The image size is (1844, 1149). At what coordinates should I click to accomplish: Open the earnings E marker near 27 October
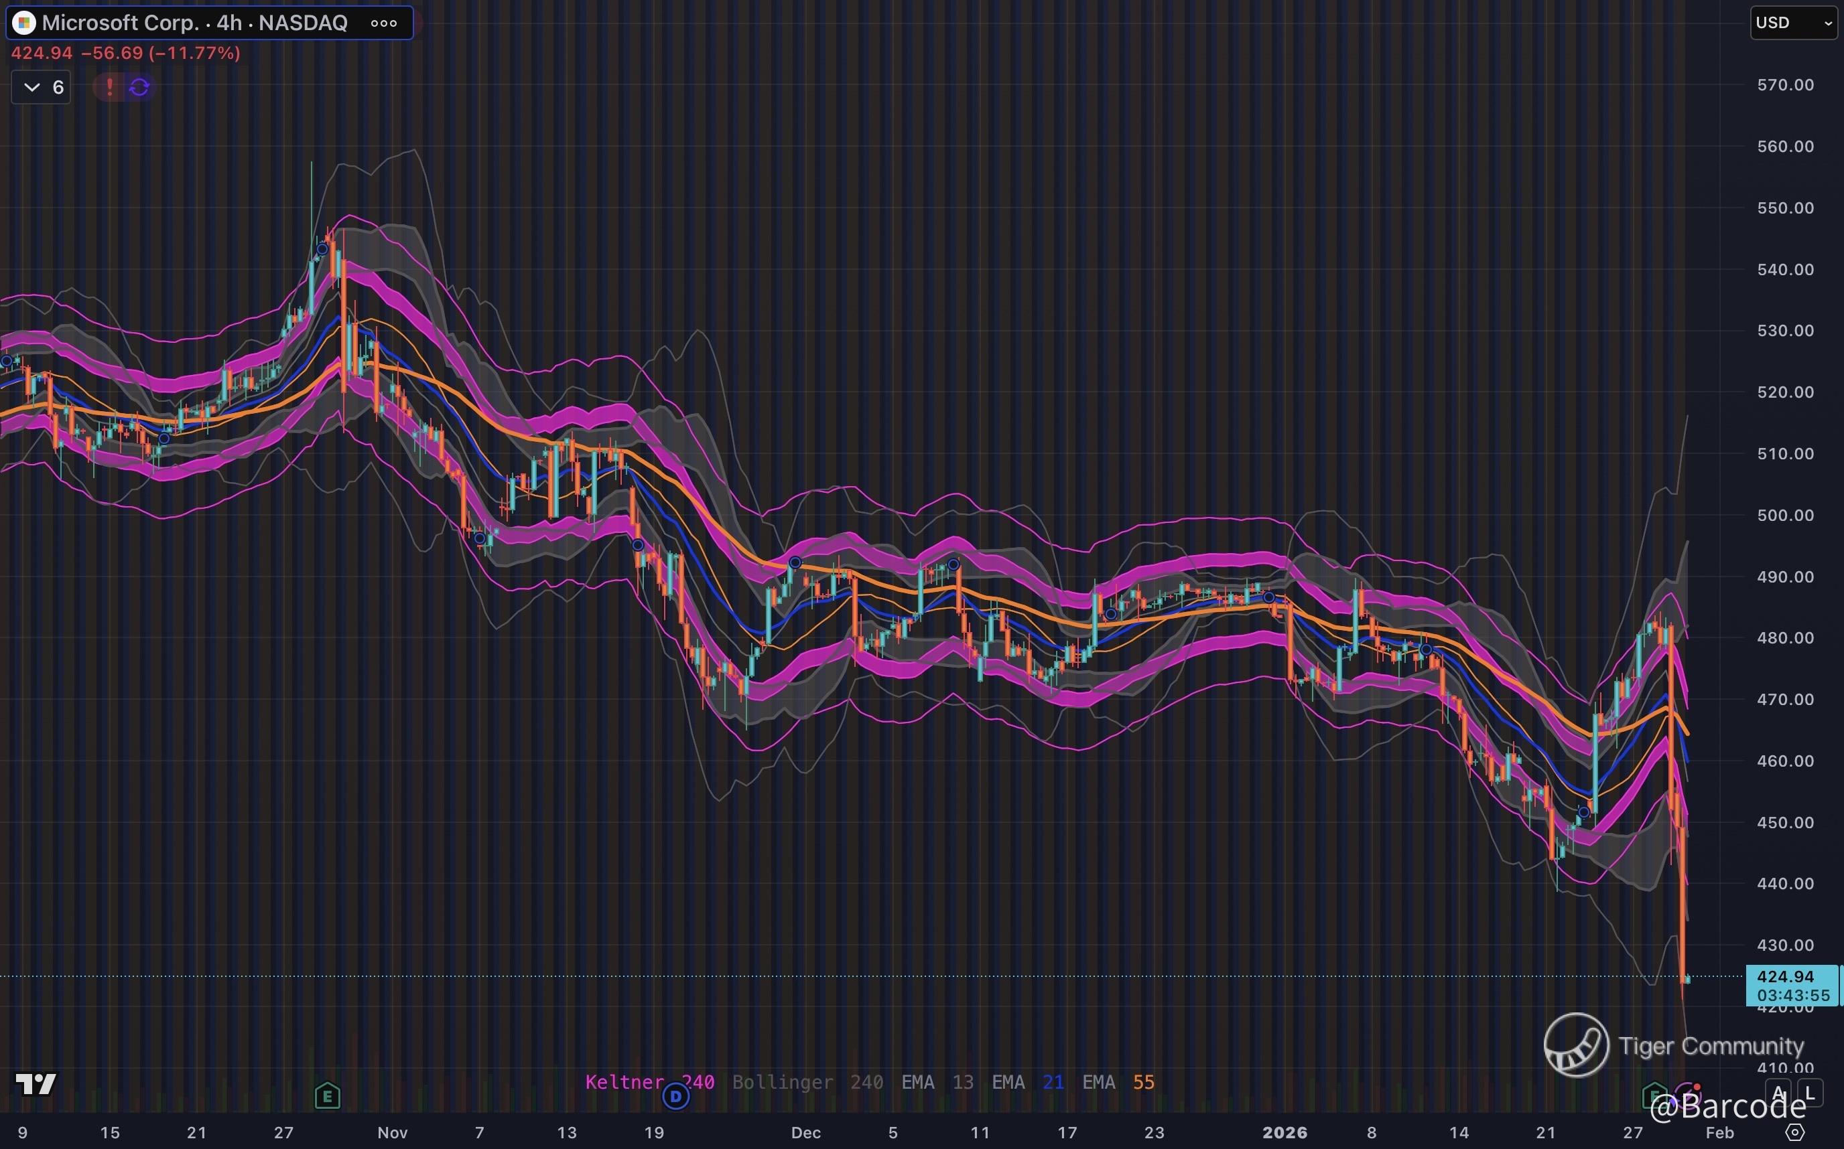pos(327,1096)
